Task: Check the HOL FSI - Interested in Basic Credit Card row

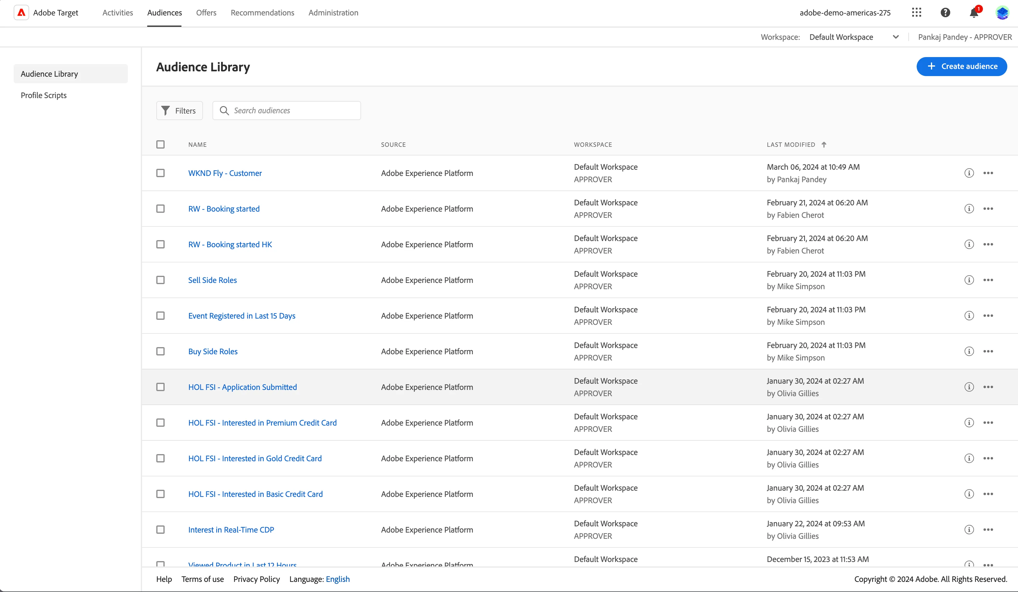Action: pos(160,494)
